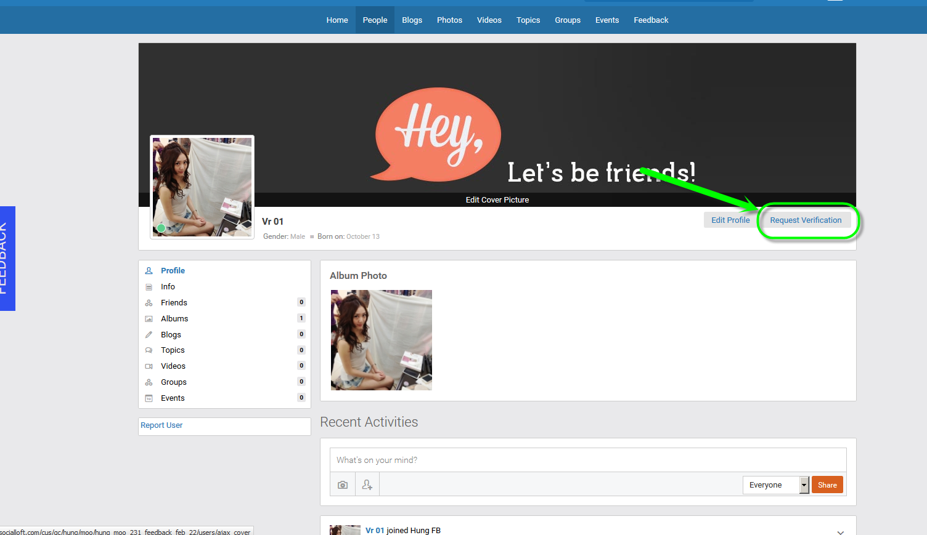Click the Edit Profile button
This screenshot has width=927, height=535.
[x=730, y=220]
